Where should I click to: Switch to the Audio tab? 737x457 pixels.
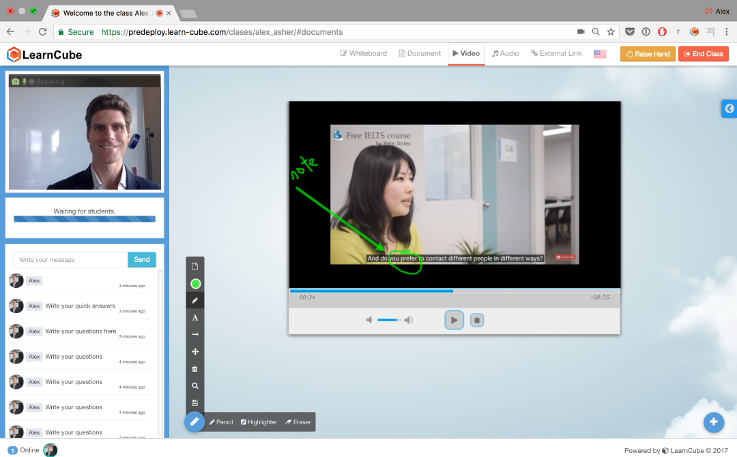[x=505, y=53]
